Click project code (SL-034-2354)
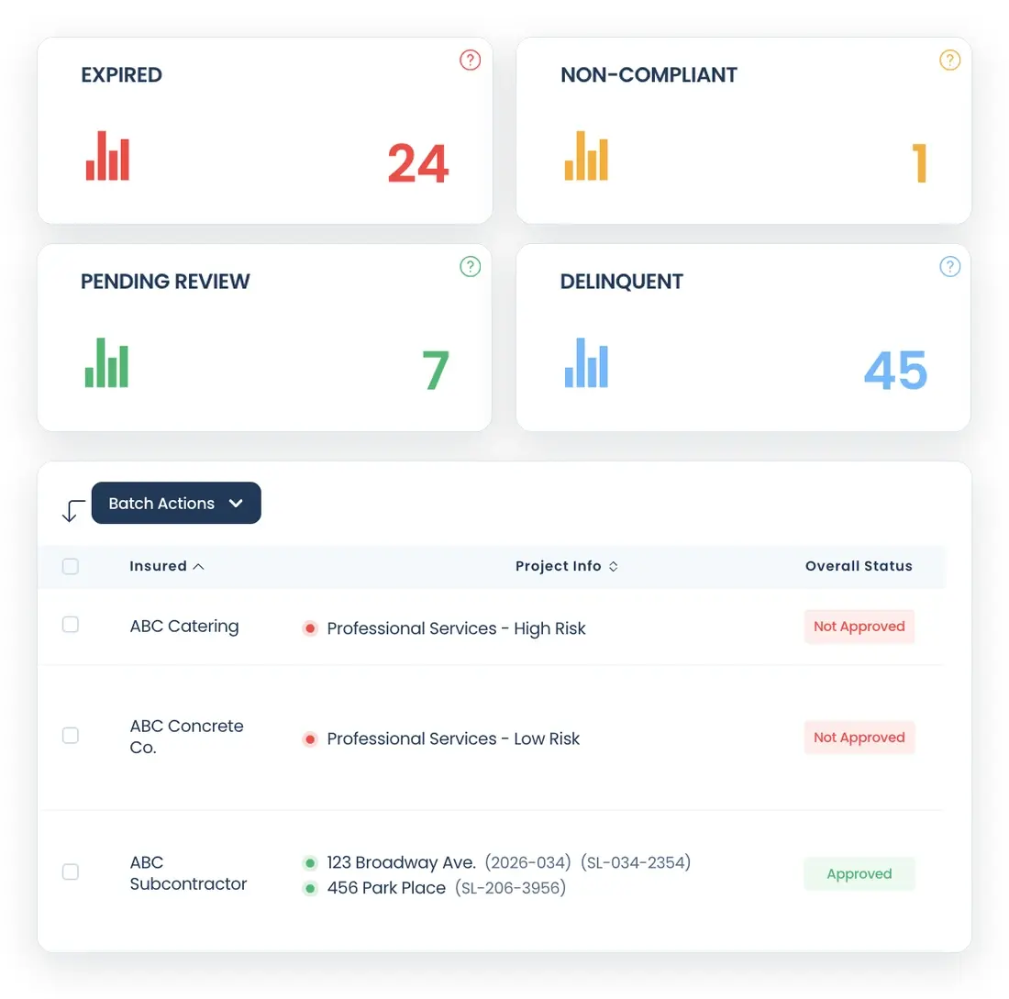This screenshot has width=1009, height=999. click(636, 862)
